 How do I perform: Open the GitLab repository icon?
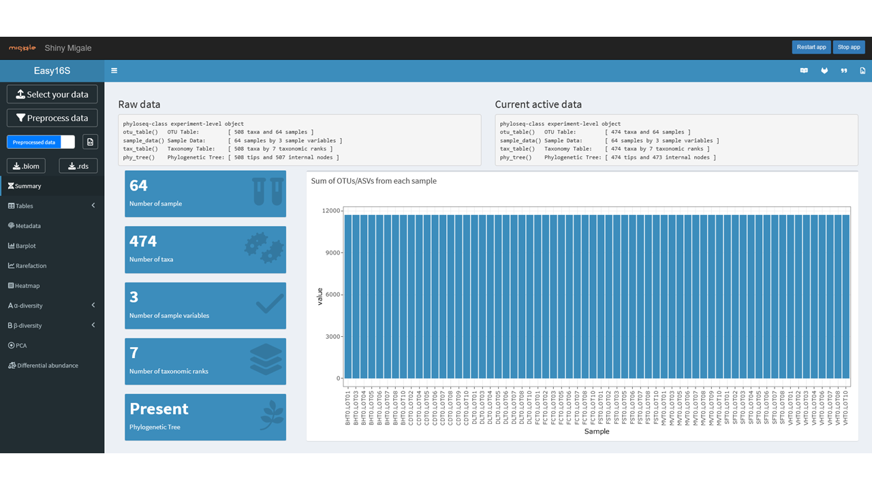coord(824,71)
